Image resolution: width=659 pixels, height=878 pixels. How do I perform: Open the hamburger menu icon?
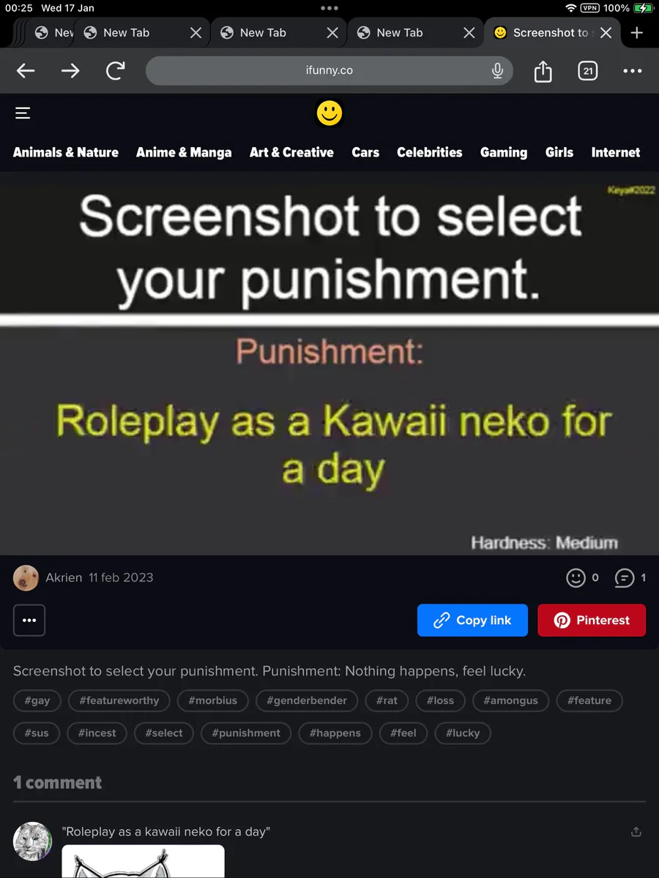(23, 113)
